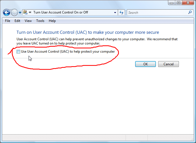Open the File menu
Image resolution: width=196 pixels, height=143 pixels.
tap(8, 21)
